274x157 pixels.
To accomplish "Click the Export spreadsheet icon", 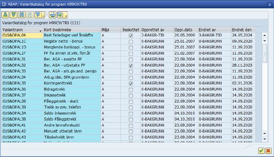I will tap(61, 15).
